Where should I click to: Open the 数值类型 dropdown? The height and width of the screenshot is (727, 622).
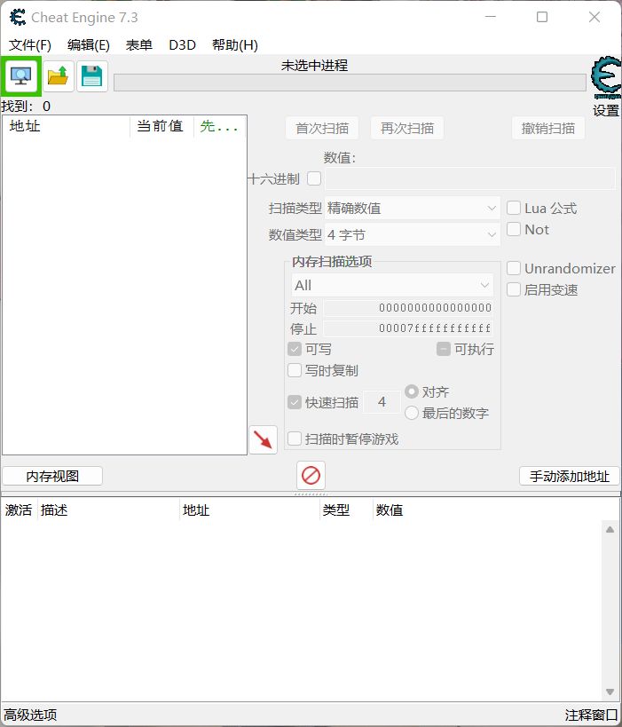pyautogui.click(x=413, y=234)
